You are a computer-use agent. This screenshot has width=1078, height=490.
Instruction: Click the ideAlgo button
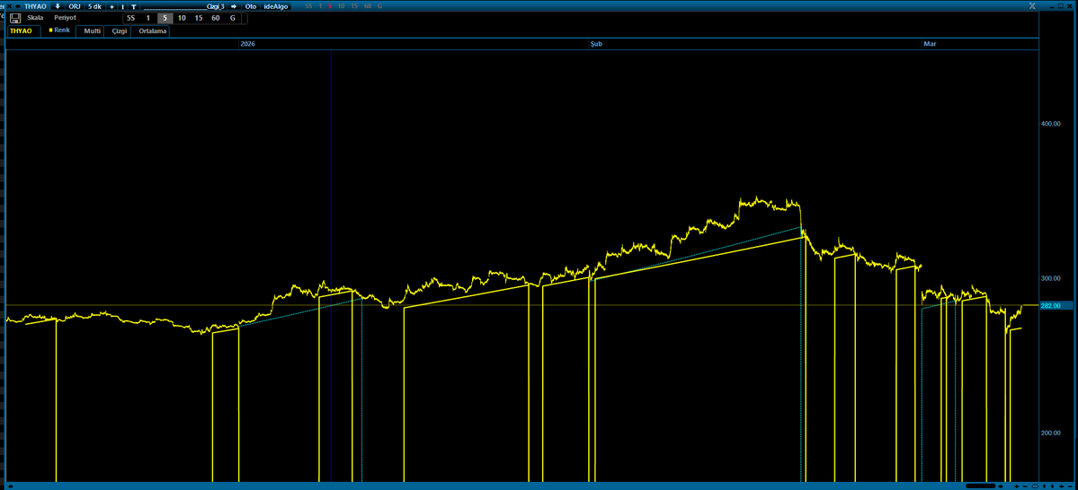click(x=276, y=6)
